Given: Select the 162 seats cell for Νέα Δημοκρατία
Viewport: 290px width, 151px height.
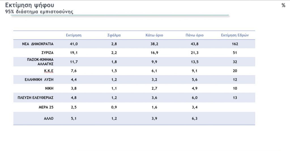Looking at the screenshot, I should pyautogui.click(x=235, y=44).
